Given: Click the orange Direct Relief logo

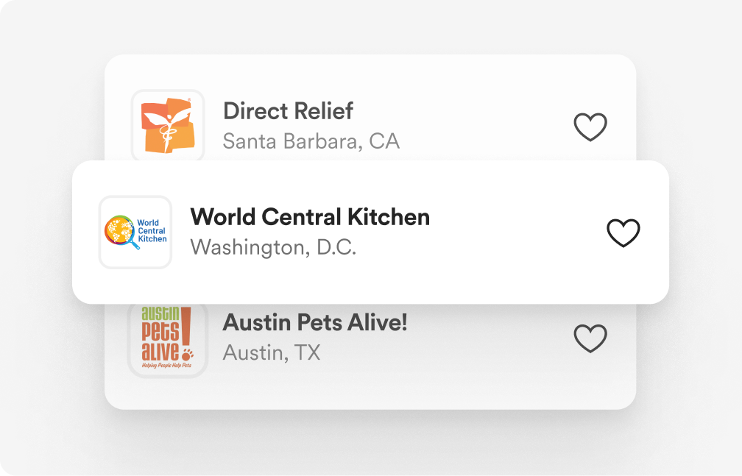Looking at the screenshot, I should 168,126.
